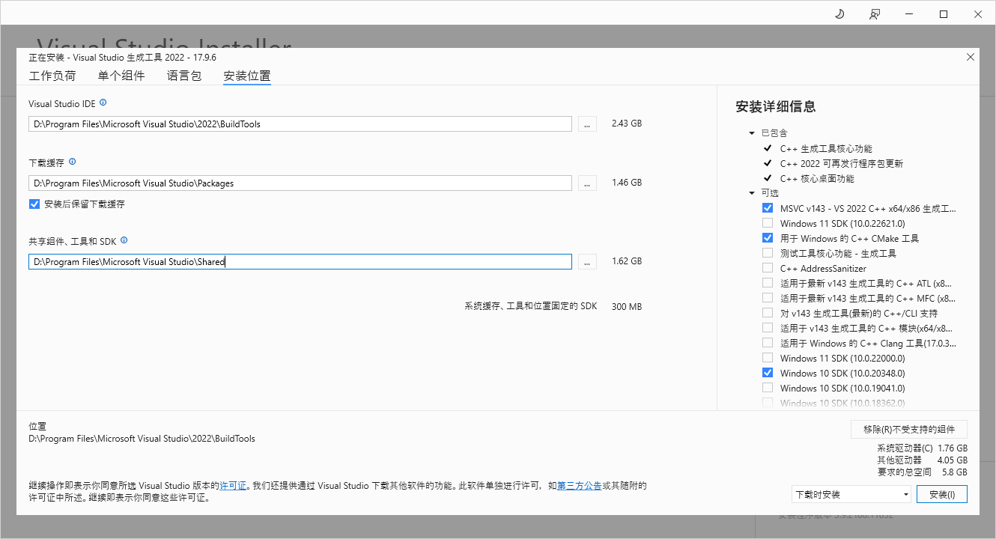996x539 pixels.
Task: Enable Windows 11 SDK (10.0.22621.0)
Action: click(767, 222)
